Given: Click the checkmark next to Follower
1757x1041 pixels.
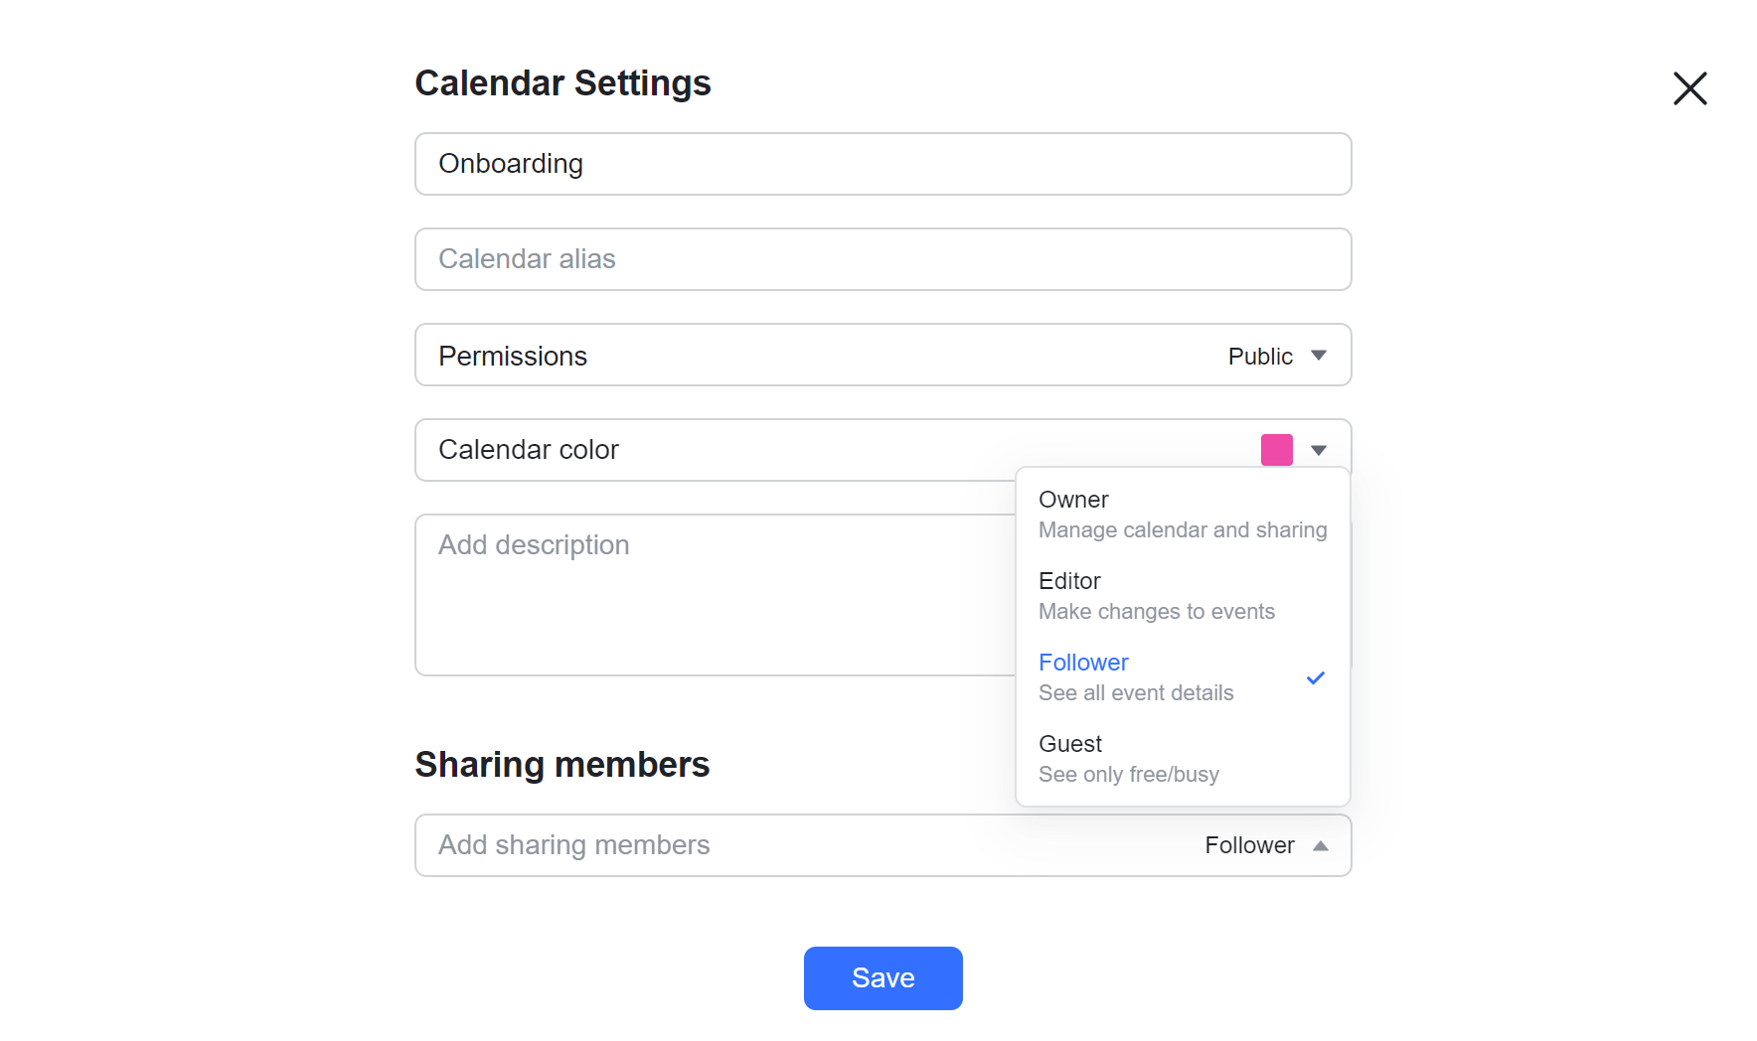Looking at the screenshot, I should 1316,677.
